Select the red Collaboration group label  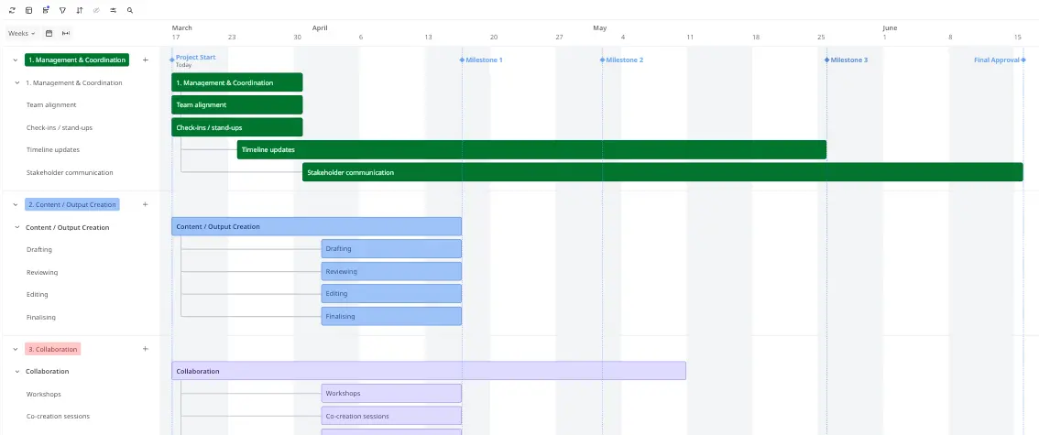coord(53,349)
